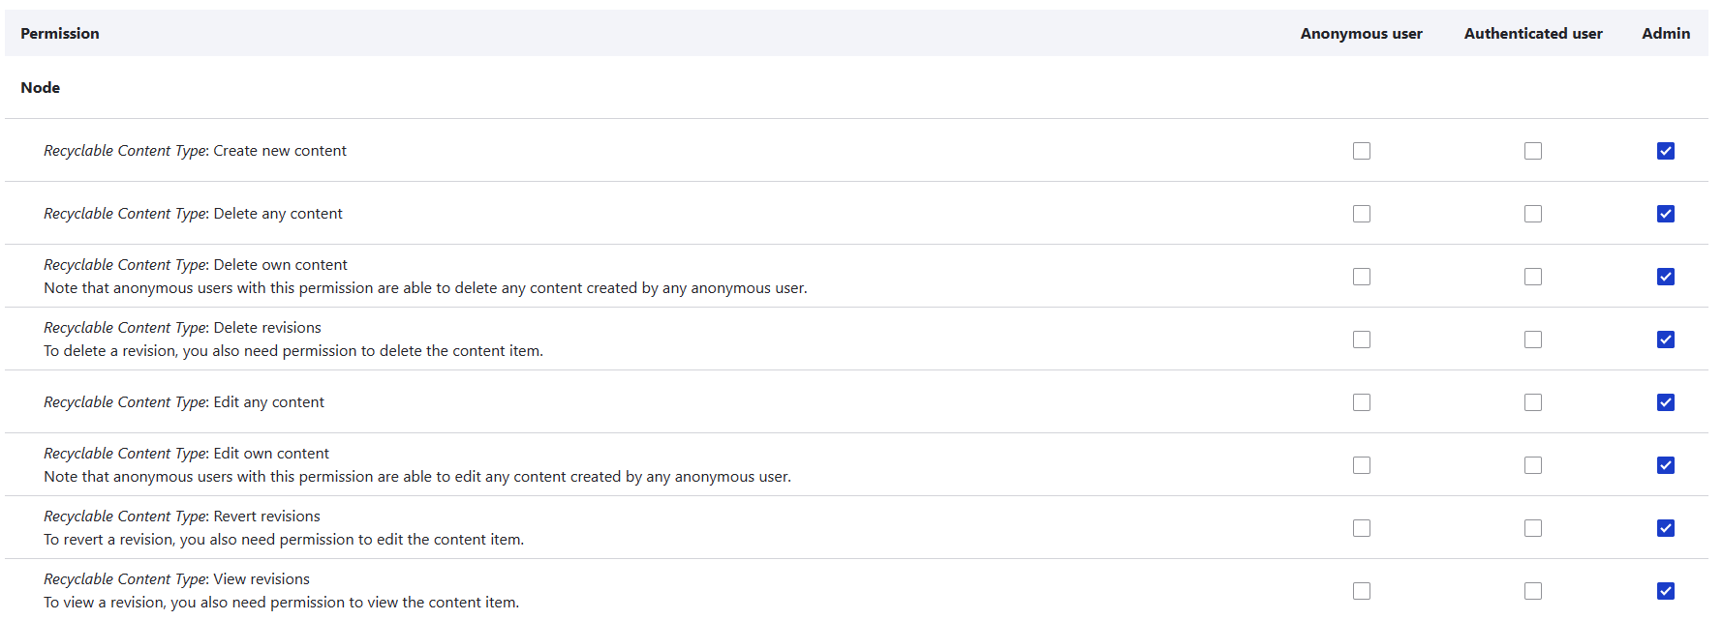Enable Delete any content for Authenticated user
This screenshot has width=1723, height=620.
1533,214
